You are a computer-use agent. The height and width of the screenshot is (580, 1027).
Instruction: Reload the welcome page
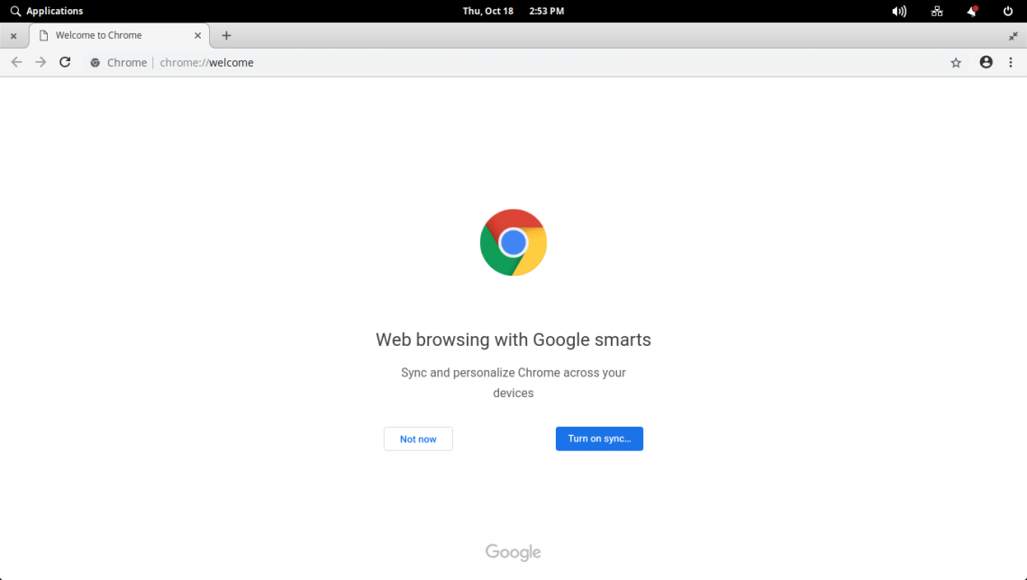click(65, 62)
